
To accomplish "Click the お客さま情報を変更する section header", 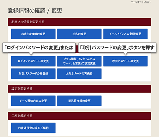I will 79,22.
